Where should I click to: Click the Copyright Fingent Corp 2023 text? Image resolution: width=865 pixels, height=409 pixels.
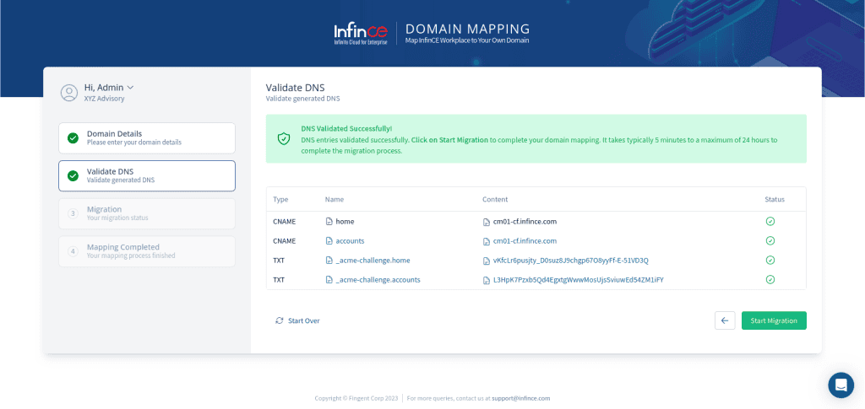tap(356, 398)
